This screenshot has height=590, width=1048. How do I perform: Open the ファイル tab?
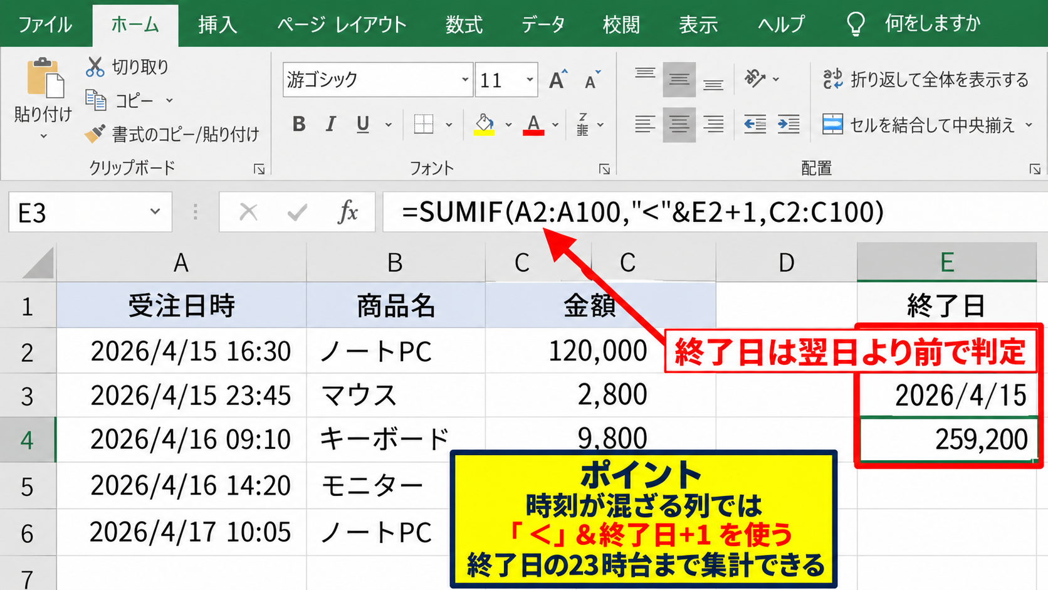pyautogui.click(x=45, y=24)
